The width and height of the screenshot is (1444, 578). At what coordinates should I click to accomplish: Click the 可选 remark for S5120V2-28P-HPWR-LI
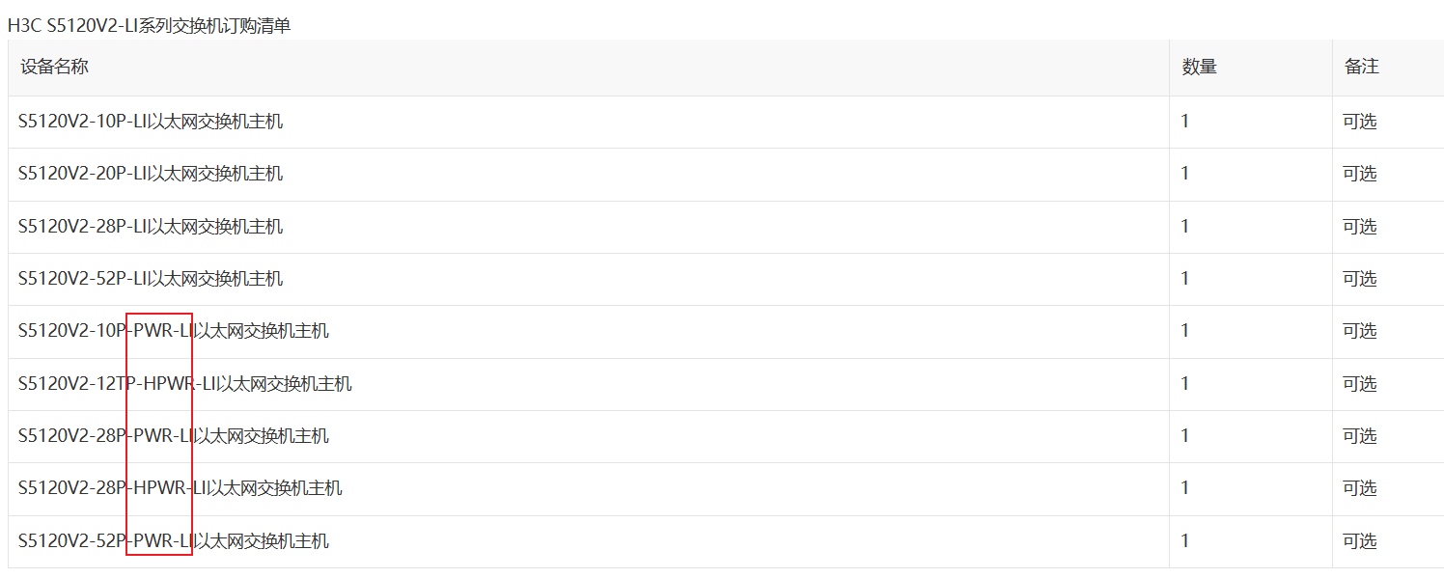pyautogui.click(x=1359, y=488)
